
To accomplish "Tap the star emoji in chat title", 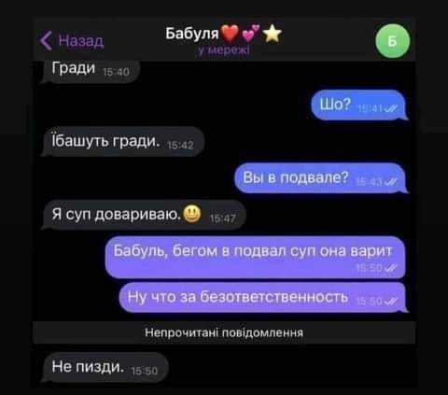I will click(273, 34).
